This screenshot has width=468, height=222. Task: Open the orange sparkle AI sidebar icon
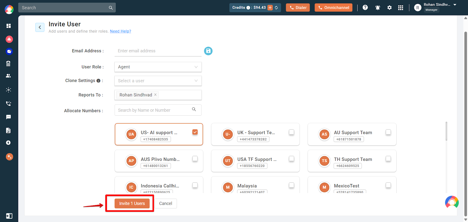9,157
